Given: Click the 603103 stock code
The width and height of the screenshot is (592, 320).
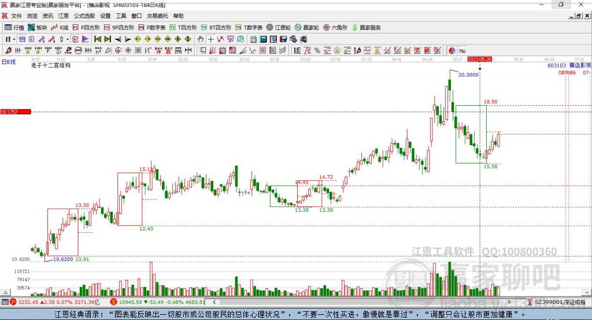Looking at the screenshot, I should click(x=557, y=65).
